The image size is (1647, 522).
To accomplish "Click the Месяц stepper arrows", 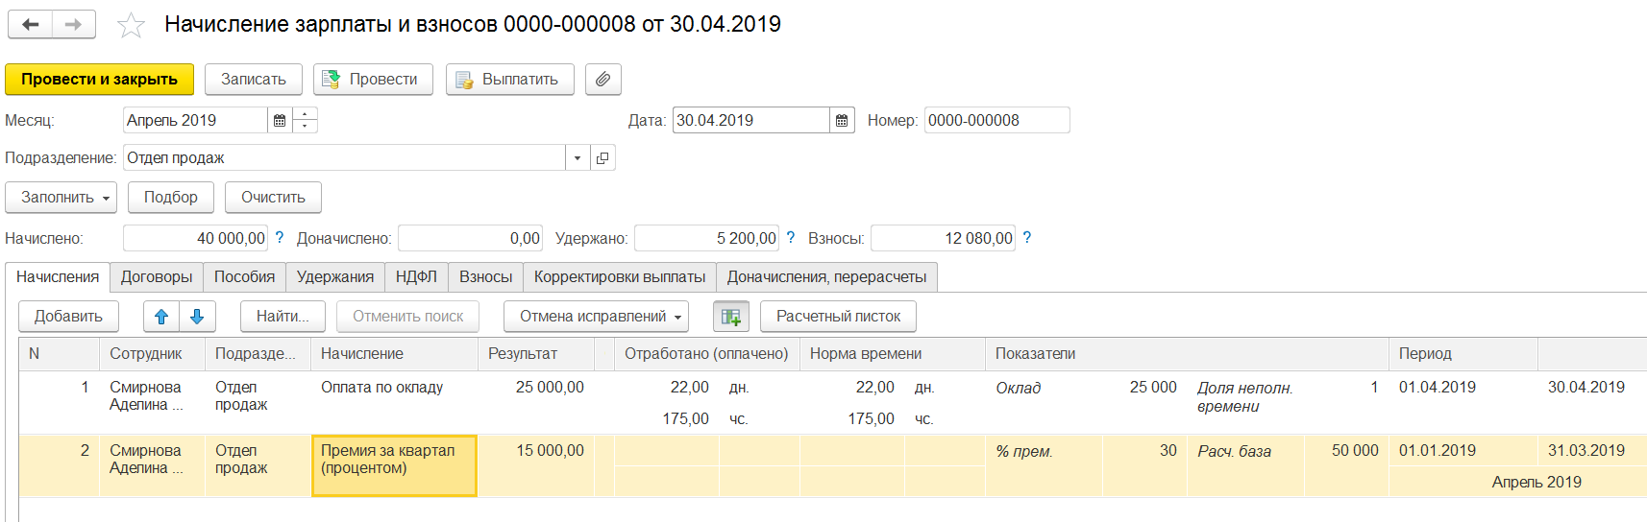I will pyautogui.click(x=306, y=120).
